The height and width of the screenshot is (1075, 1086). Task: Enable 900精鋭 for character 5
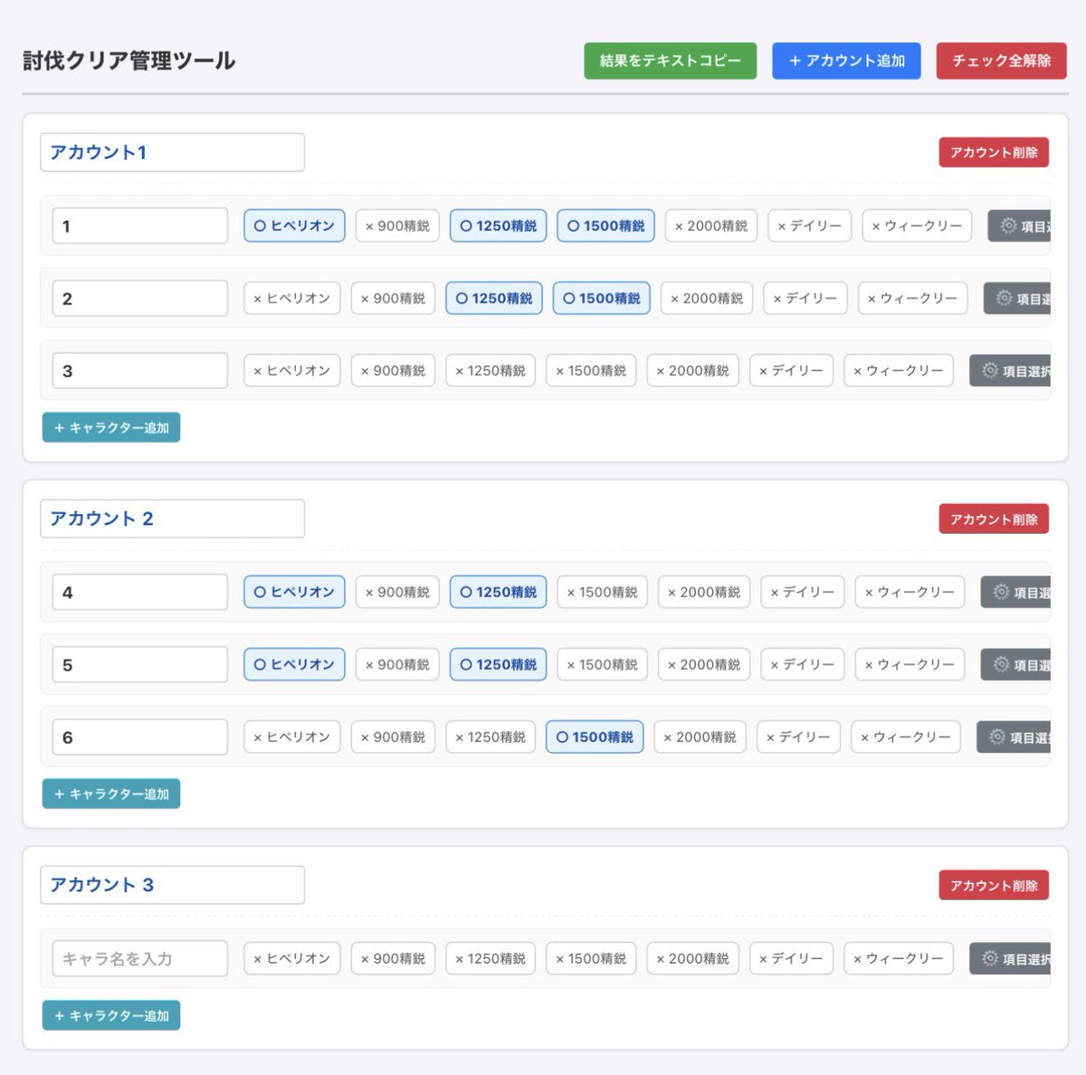[x=397, y=664]
